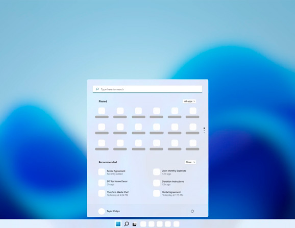Image resolution: width=295 pixels, height=228 pixels.
Task: Click the Power button icon
Action: (192, 211)
